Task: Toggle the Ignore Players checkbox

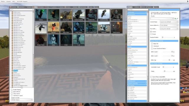Action: [x=12, y=92]
